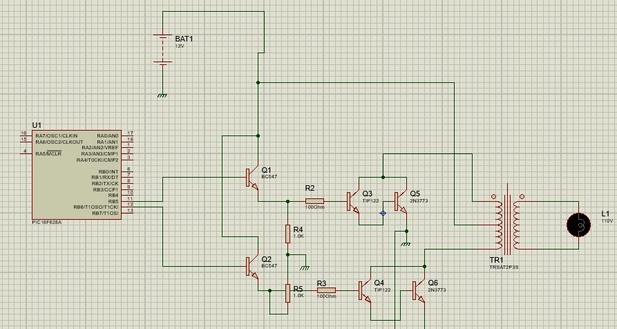Image resolution: width=617 pixels, height=329 pixels.
Task: Select the Q5 2N3773 transistor symbol
Action: pyautogui.click(x=401, y=202)
